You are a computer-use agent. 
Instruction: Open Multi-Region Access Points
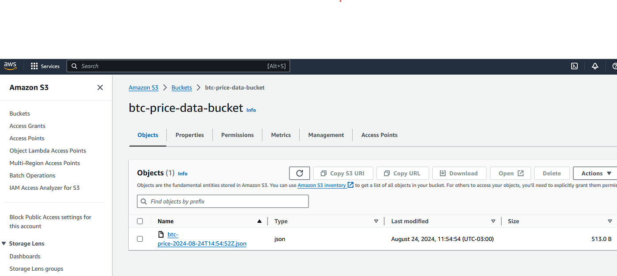(45, 163)
